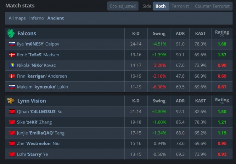
Task: Switch to the All maps tab
Action: (x=17, y=18)
